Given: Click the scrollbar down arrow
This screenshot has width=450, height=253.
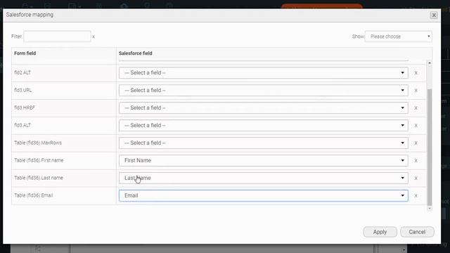Looking at the screenshot, I should (430, 209).
